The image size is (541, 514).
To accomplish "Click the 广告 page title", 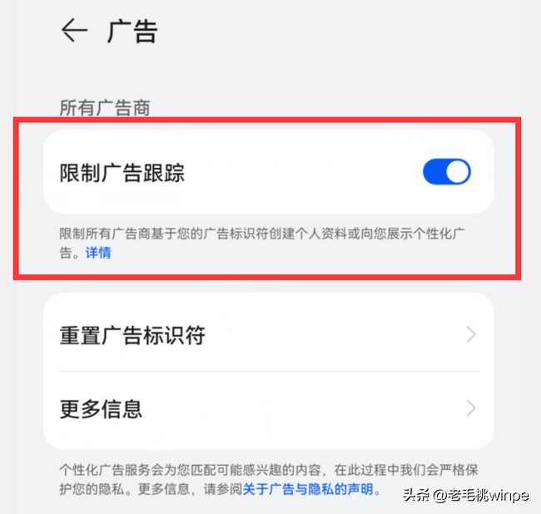I will point(133,31).
